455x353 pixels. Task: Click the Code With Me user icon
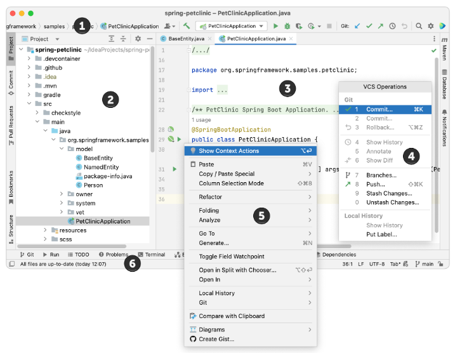[x=170, y=26]
